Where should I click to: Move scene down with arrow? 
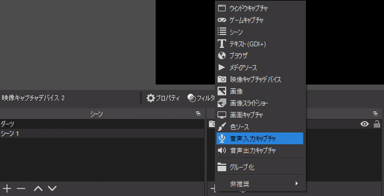[x=52, y=188]
